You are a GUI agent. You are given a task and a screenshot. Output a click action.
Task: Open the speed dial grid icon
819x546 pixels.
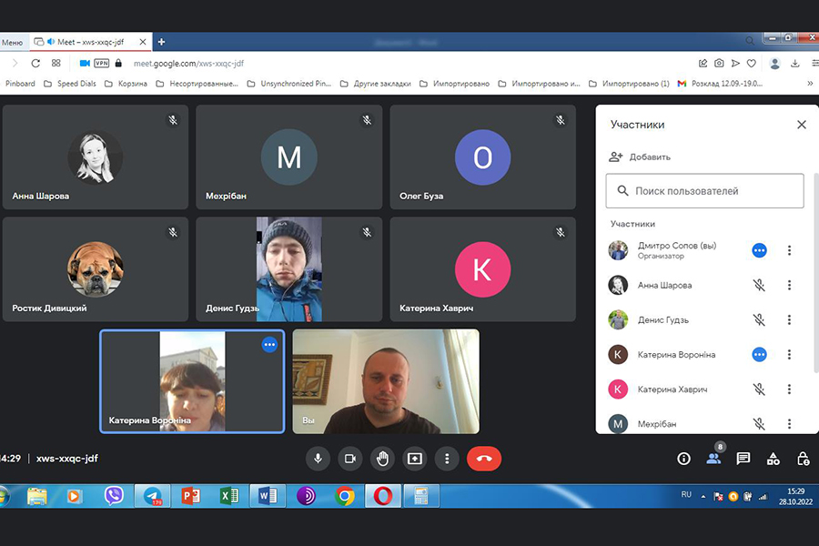point(56,63)
